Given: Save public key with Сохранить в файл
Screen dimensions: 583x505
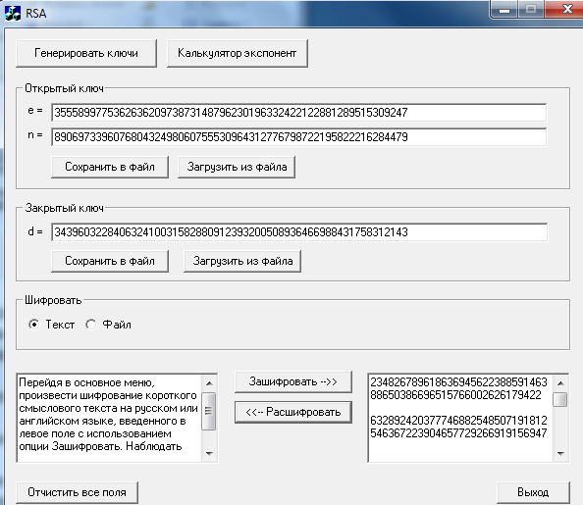Looking at the screenshot, I should coord(110,167).
